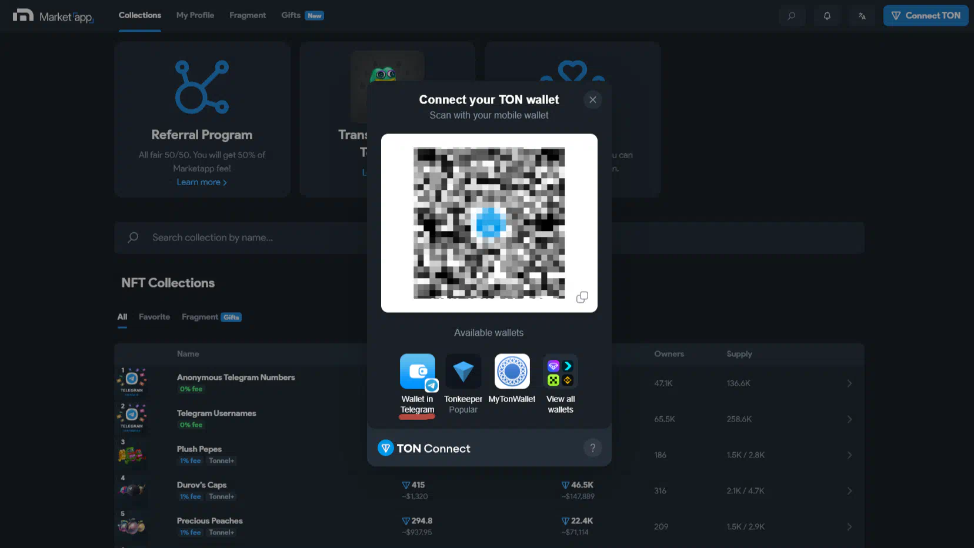Screen dimensions: 974x548
Task: Open TON Connect help question mark
Action: (593, 449)
